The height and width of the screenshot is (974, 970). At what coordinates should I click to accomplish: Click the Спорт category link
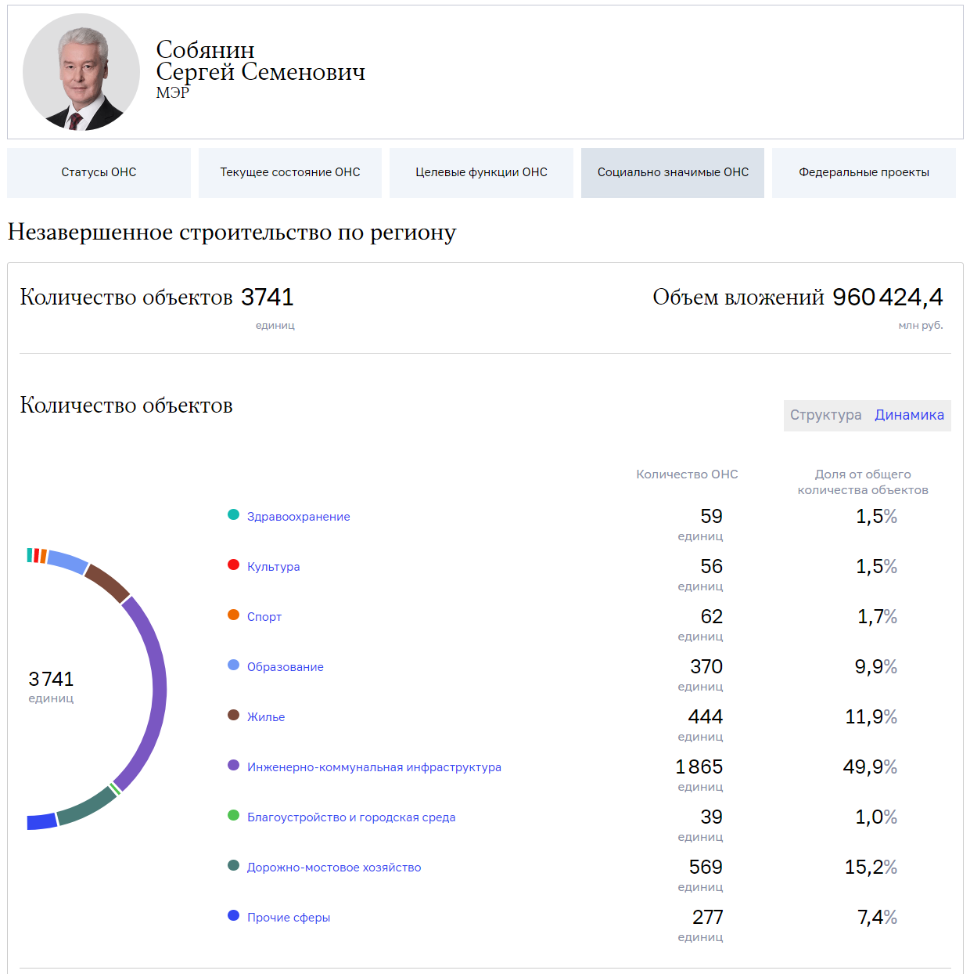tap(264, 617)
